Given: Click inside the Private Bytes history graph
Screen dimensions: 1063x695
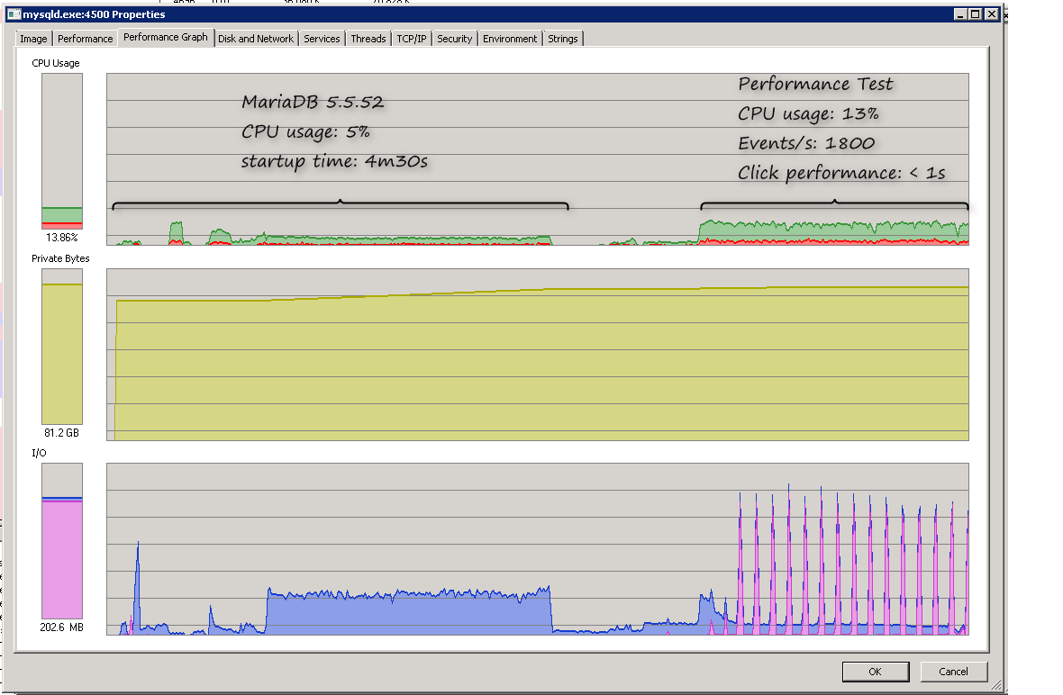Looking at the screenshot, I should click(537, 355).
